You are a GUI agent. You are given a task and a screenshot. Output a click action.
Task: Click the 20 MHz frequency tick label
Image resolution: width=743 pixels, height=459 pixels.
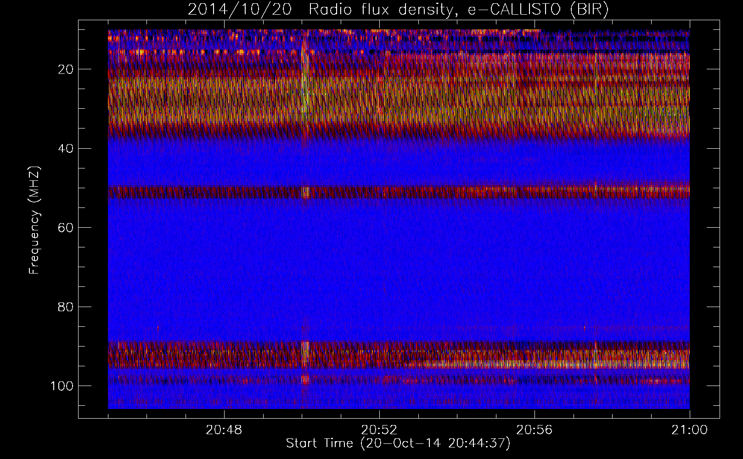point(66,69)
